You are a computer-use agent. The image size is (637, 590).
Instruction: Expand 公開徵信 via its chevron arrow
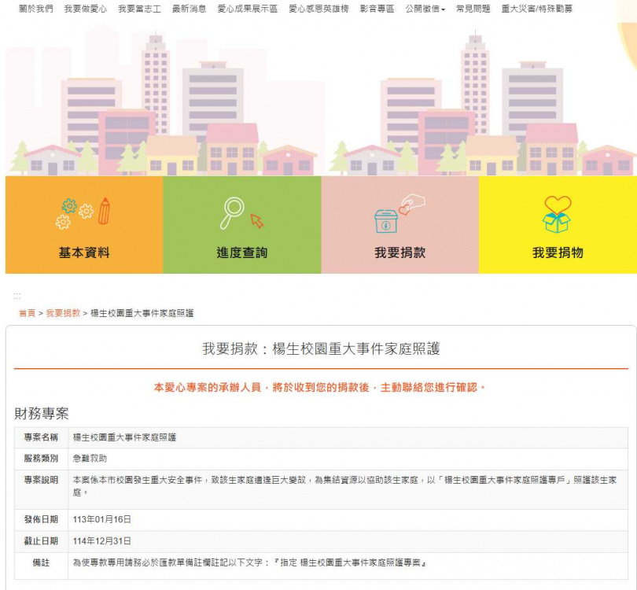[x=442, y=9]
